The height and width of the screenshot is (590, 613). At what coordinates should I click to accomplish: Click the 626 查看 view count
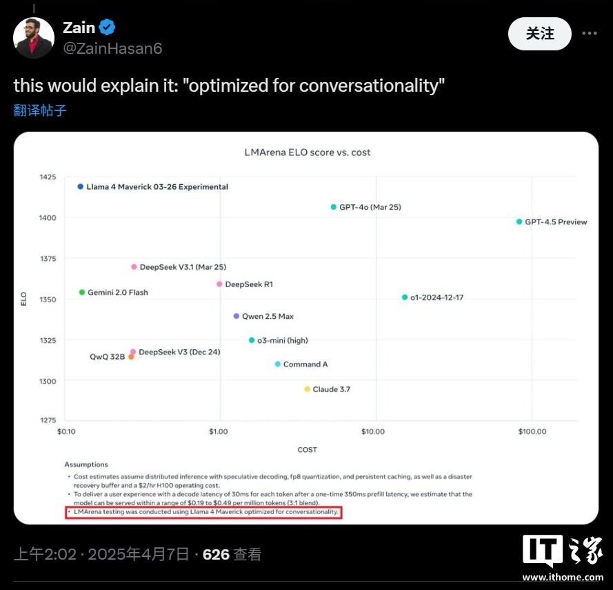coord(232,553)
